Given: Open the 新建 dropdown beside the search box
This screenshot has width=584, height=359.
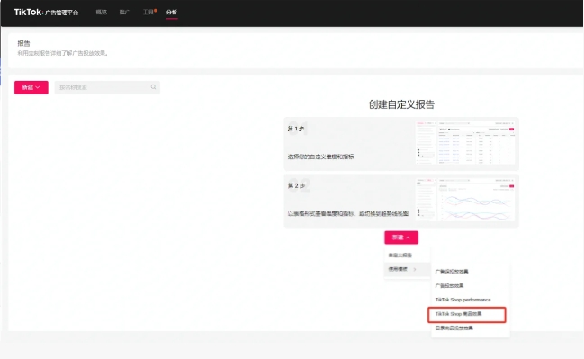Looking at the screenshot, I should pos(31,87).
